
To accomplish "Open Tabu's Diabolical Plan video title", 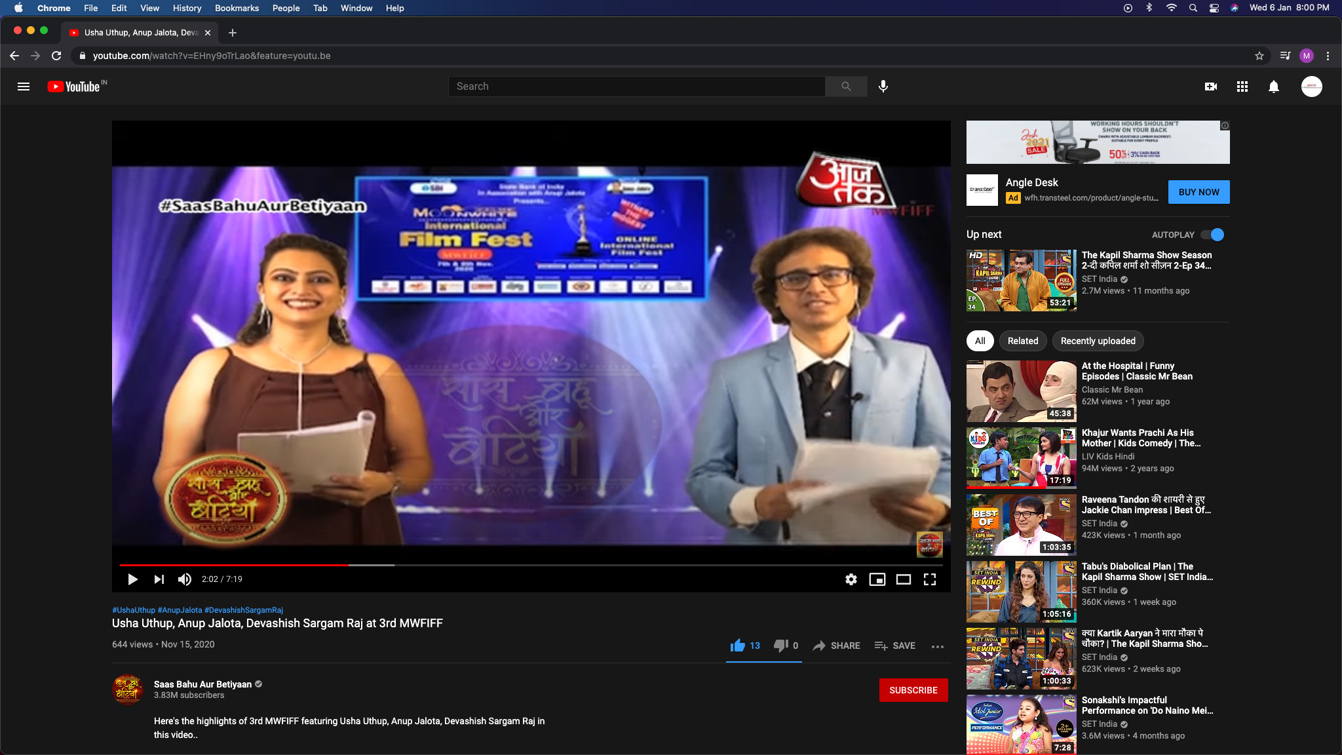I will pos(1147,571).
